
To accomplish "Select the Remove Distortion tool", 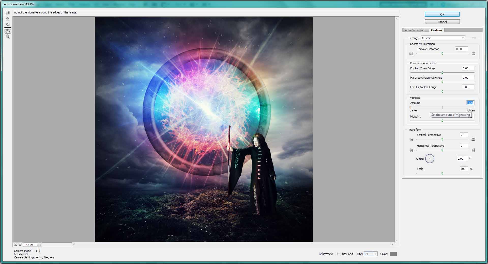I will pyautogui.click(x=8, y=13).
